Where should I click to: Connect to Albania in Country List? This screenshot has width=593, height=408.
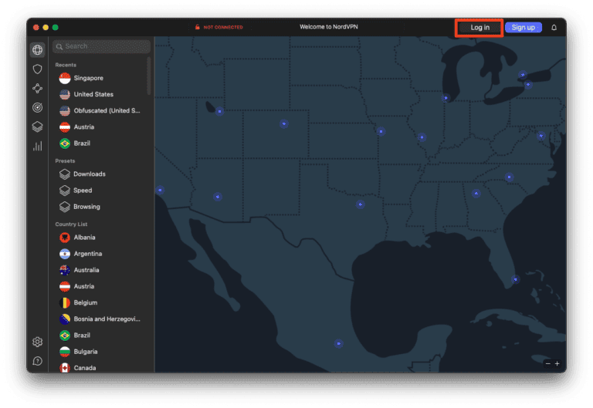point(84,238)
